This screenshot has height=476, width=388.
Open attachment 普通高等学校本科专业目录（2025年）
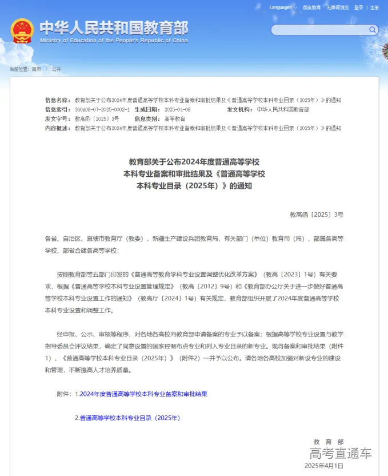click(130, 418)
